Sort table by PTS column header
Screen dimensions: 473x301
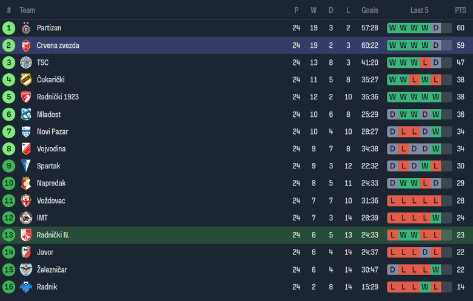[x=460, y=10]
